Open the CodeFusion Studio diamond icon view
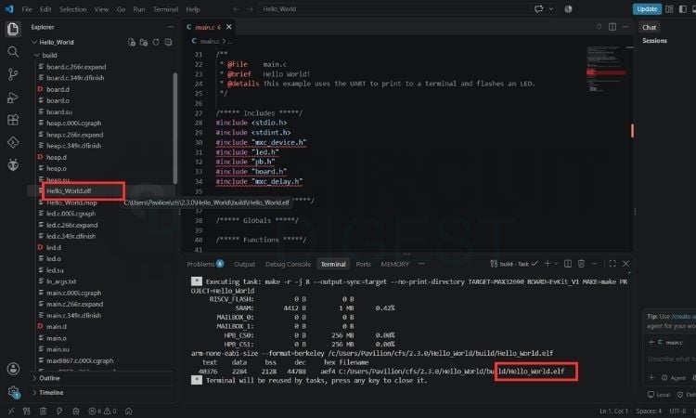 (13, 142)
